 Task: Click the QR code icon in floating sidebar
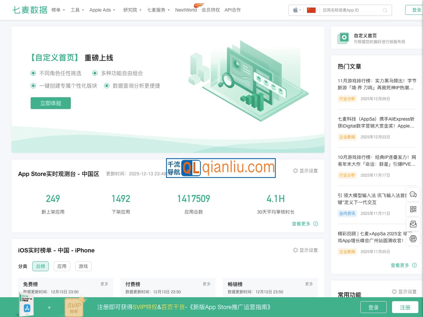click(413, 209)
